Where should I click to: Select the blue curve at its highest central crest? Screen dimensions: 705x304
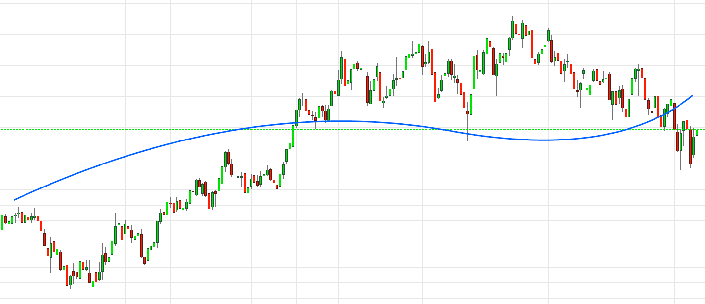point(343,121)
